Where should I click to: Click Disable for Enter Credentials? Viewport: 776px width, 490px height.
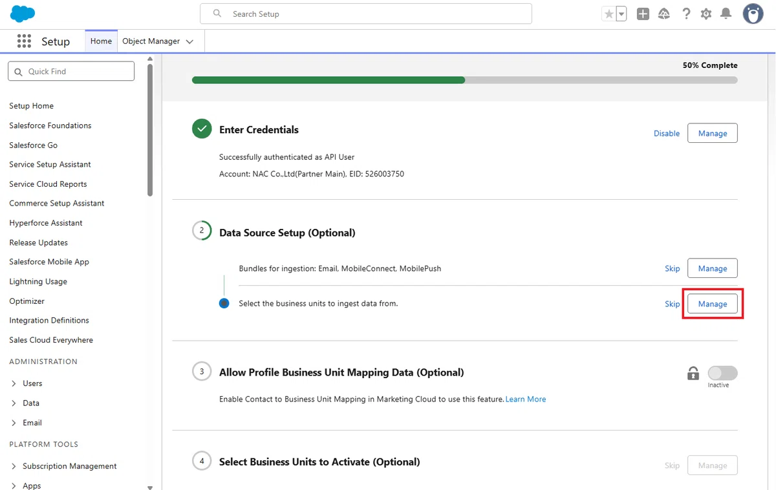point(667,133)
